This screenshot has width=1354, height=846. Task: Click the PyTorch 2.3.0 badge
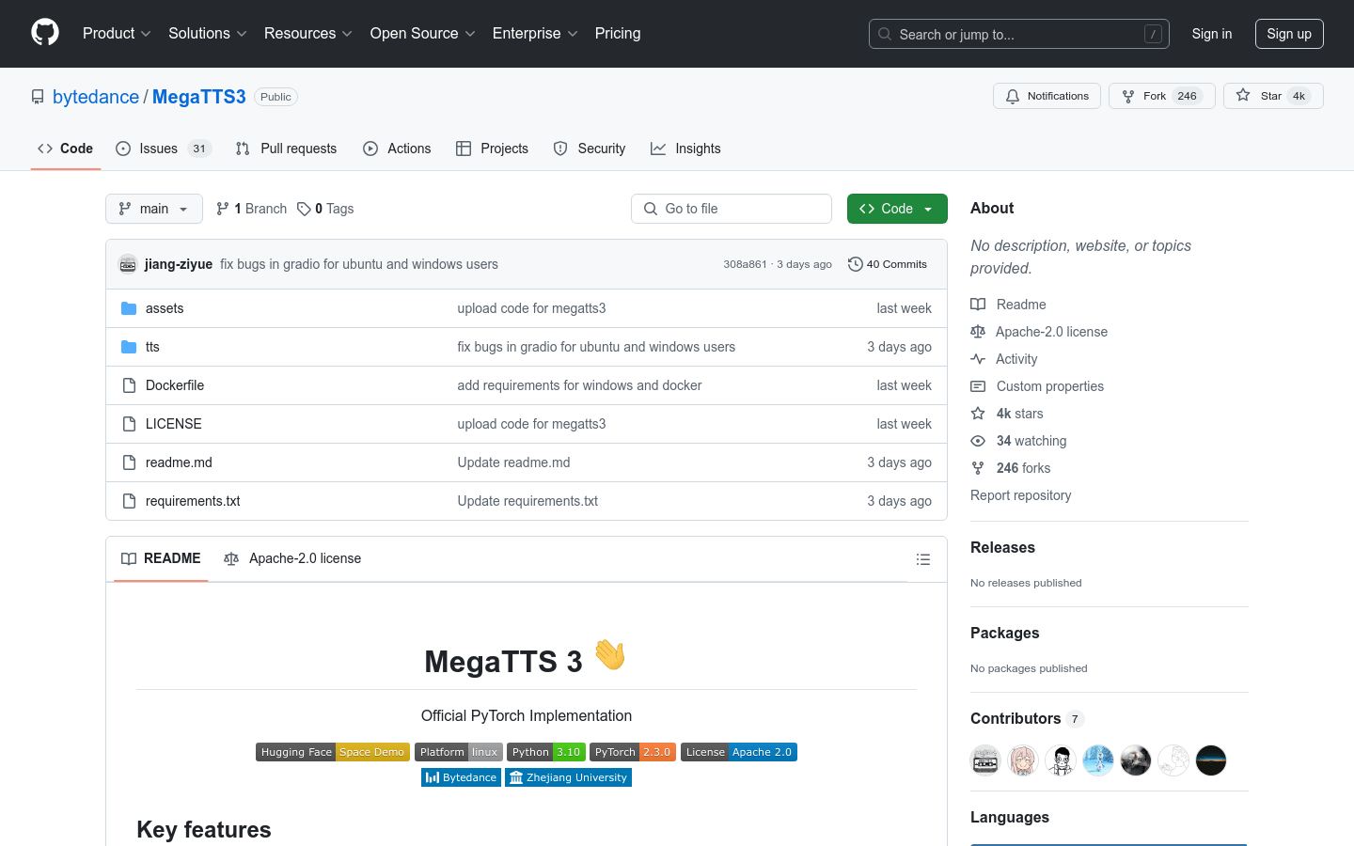point(633,752)
